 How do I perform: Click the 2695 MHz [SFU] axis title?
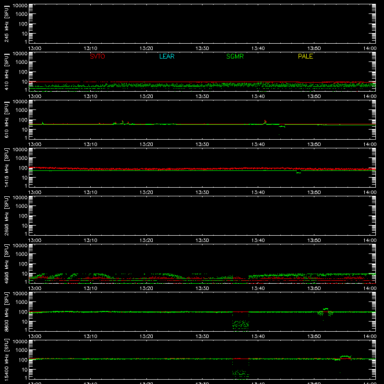pyautogui.click(x=7, y=216)
